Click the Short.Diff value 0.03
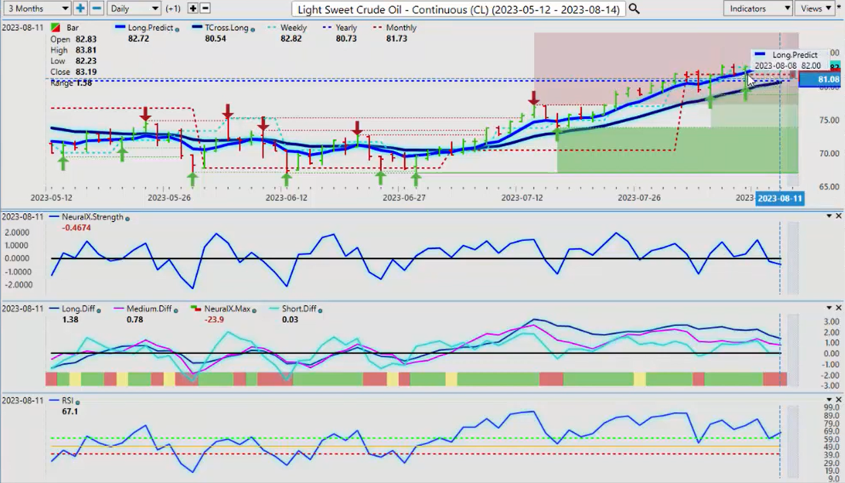845x483 pixels. coord(290,319)
